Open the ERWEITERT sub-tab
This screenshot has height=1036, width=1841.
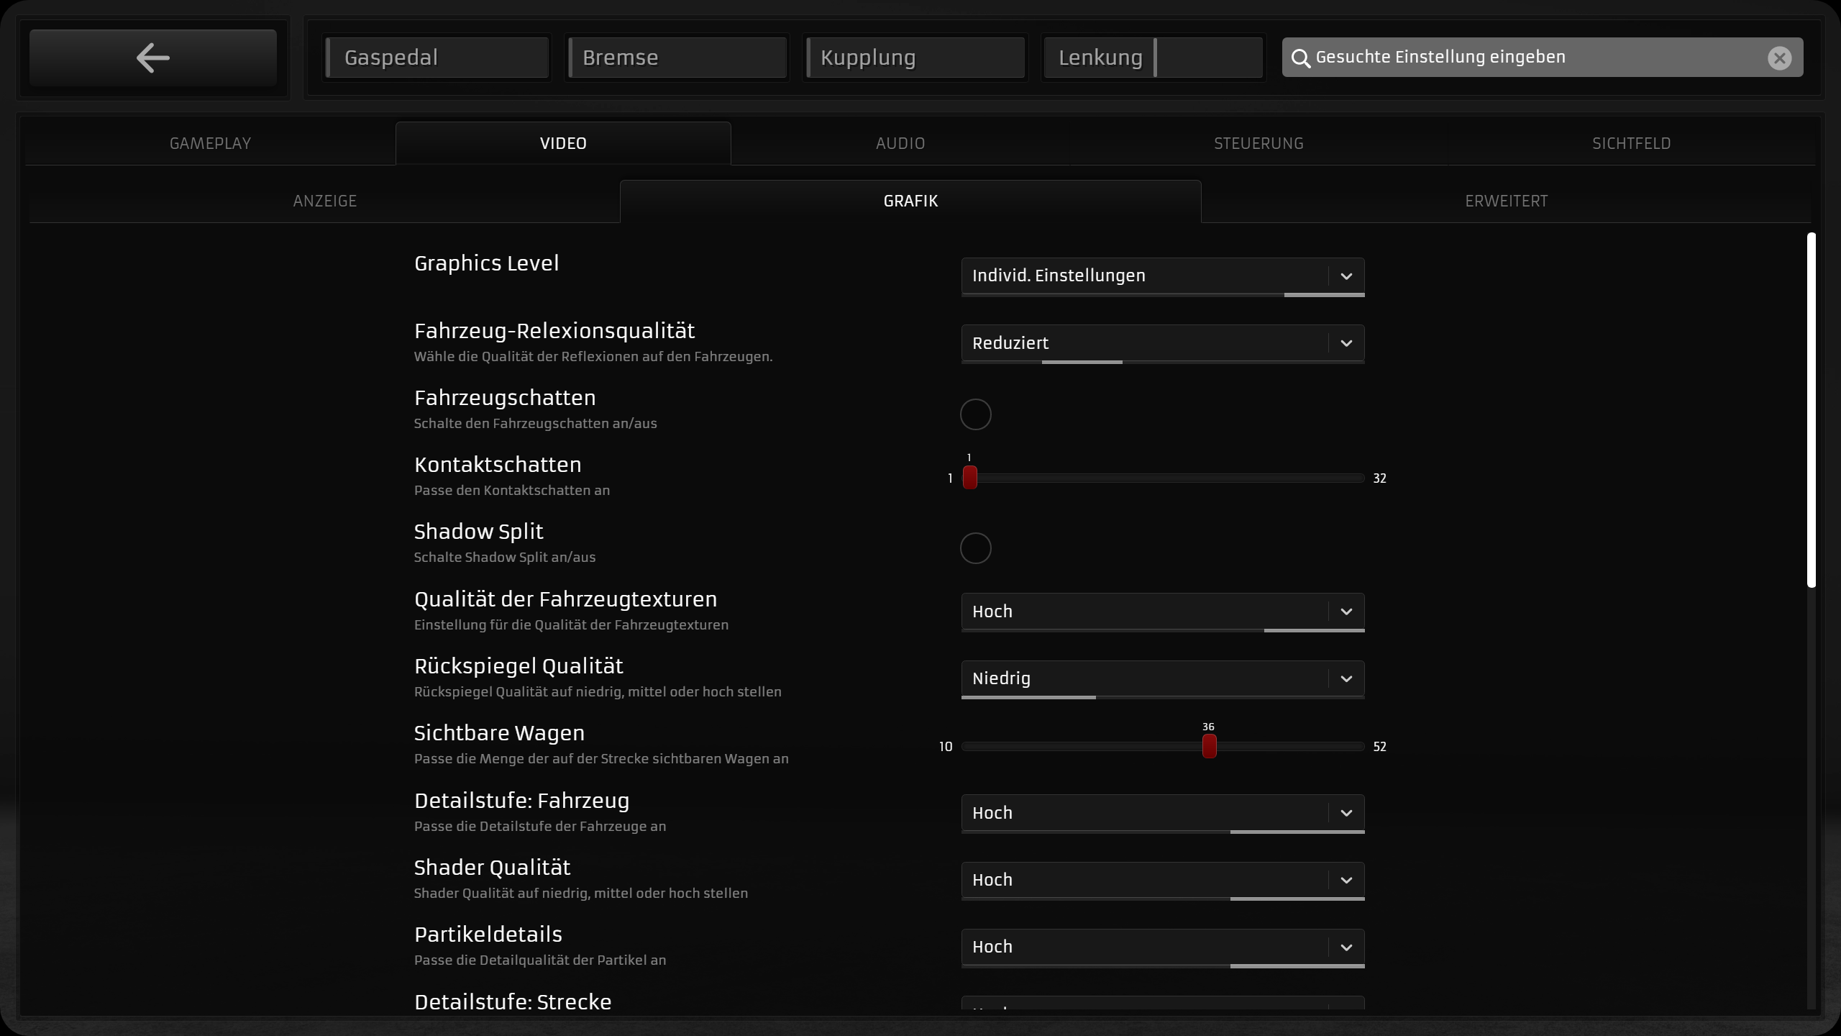1506,201
